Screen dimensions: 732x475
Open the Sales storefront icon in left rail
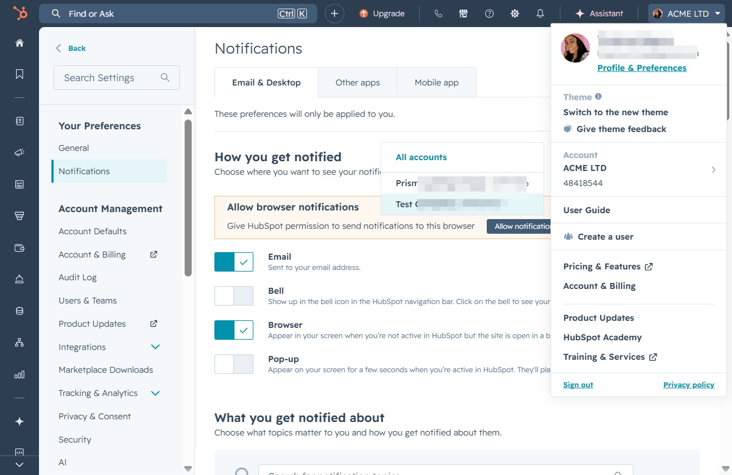(x=19, y=216)
